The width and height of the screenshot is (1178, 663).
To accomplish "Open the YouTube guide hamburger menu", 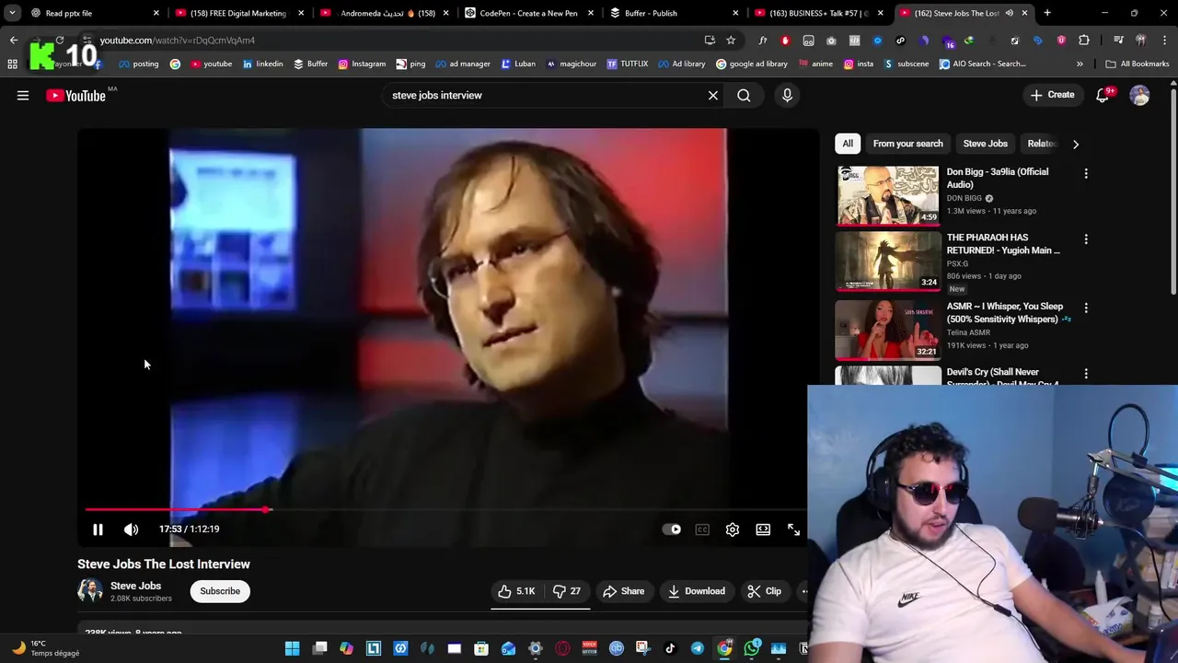I will click(23, 95).
